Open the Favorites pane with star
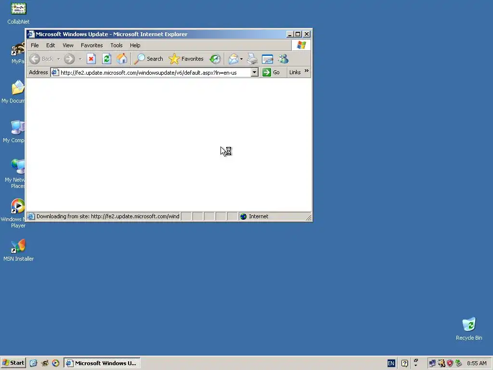Viewport: 493px width, 370px height. [x=186, y=59]
